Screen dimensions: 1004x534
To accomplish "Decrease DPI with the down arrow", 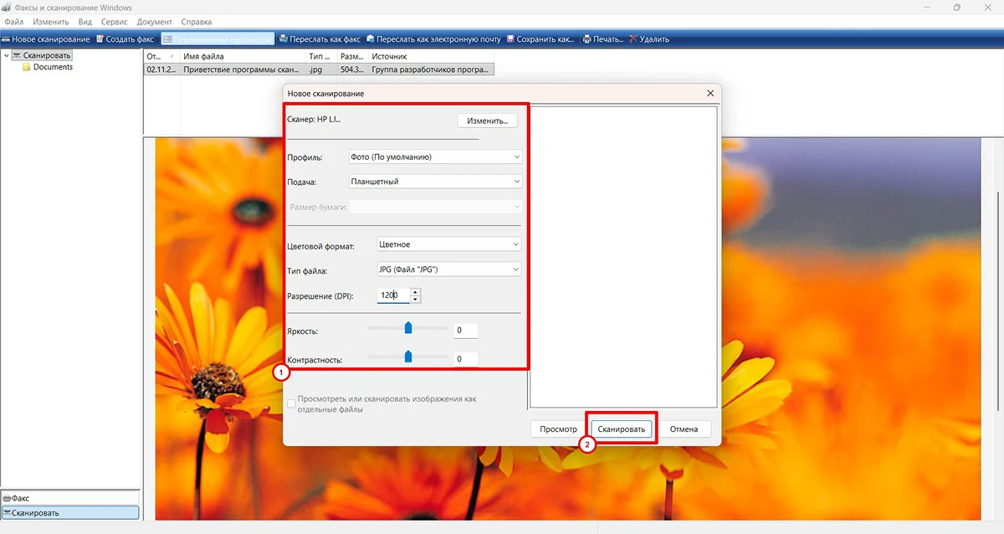I will (415, 299).
